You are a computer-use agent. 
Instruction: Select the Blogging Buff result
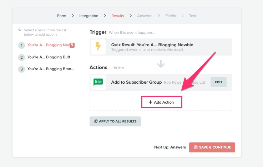click(x=49, y=57)
